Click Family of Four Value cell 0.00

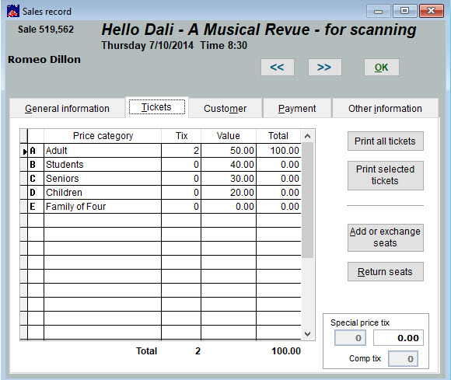(229, 207)
